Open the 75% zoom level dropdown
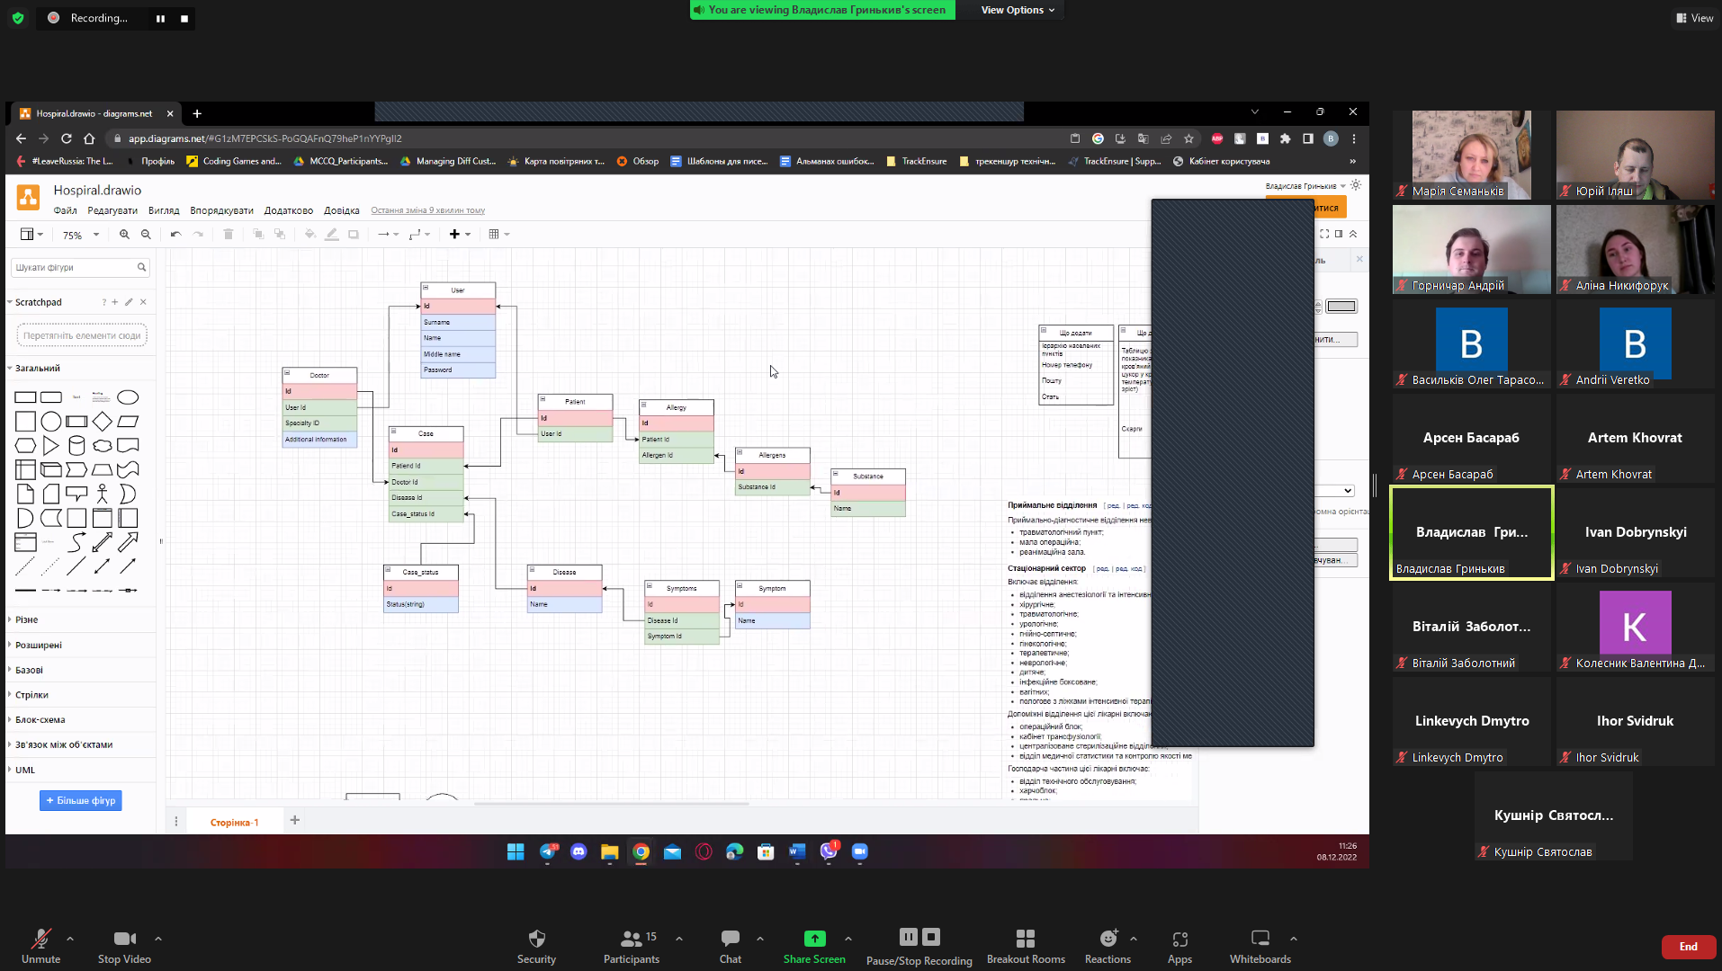 coord(81,235)
